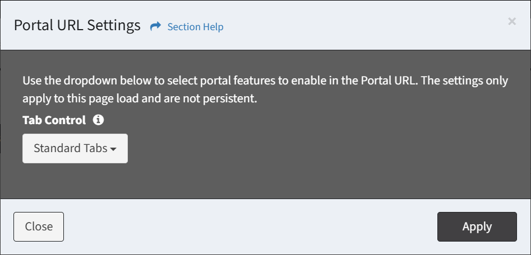Click the Tab Control info icon
The height and width of the screenshot is (255, 531).
(x=98, y=120)
